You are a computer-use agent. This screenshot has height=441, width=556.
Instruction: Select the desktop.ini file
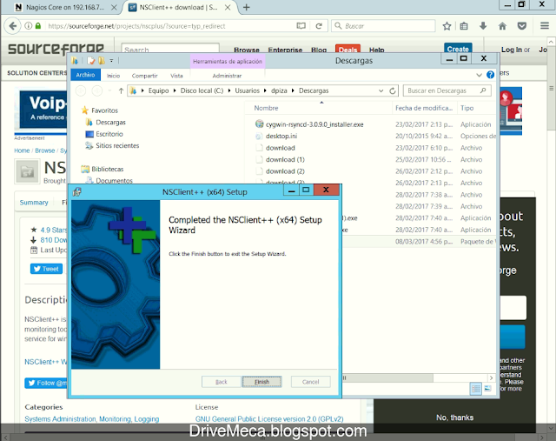coord(281,136)
